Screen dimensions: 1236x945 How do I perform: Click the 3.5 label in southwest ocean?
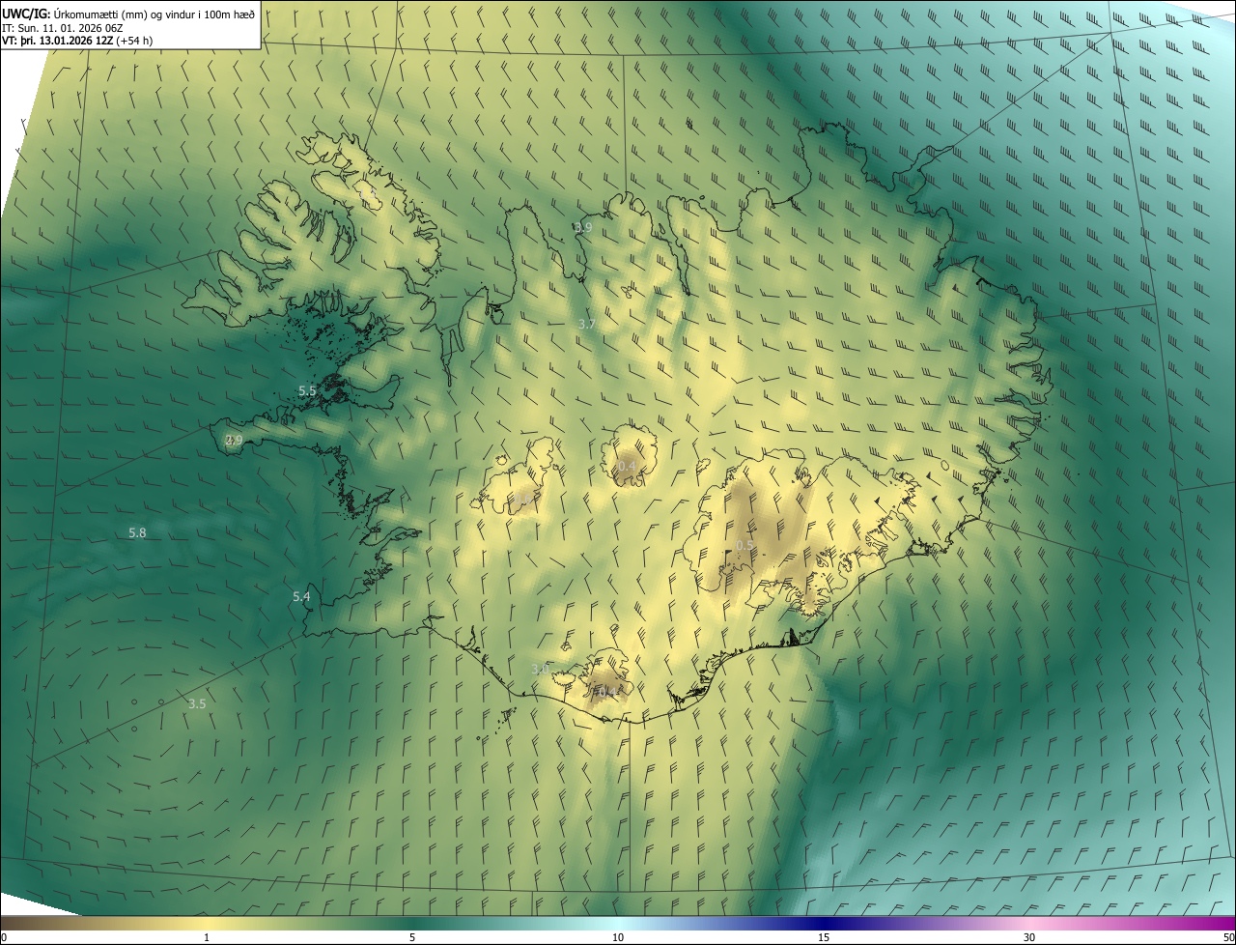[x=197, y=703]
